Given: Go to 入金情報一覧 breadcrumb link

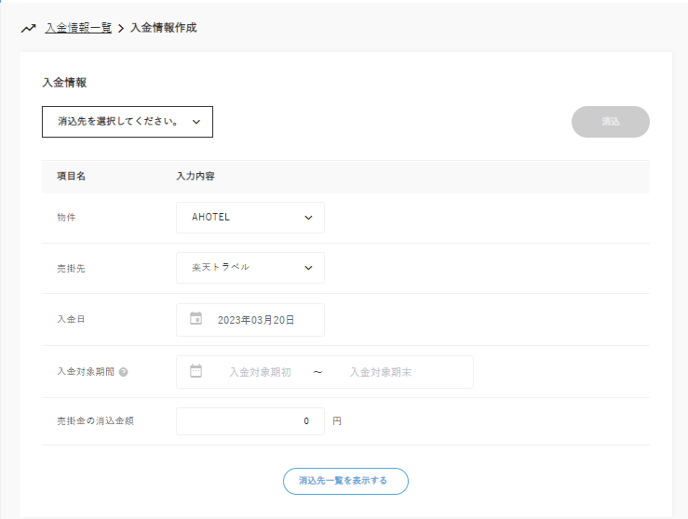Looking at the screenshot, I should coord(78,28).
